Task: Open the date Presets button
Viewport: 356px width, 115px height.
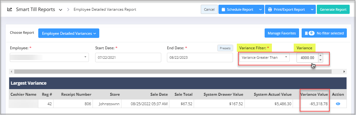Action: click(225, 48)
